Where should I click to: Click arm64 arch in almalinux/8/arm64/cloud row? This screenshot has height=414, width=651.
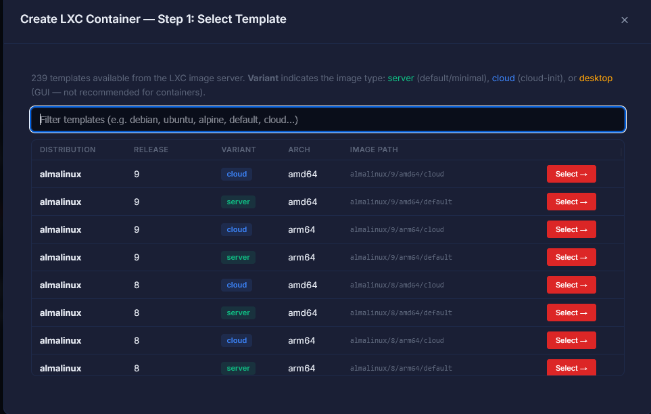302,340
